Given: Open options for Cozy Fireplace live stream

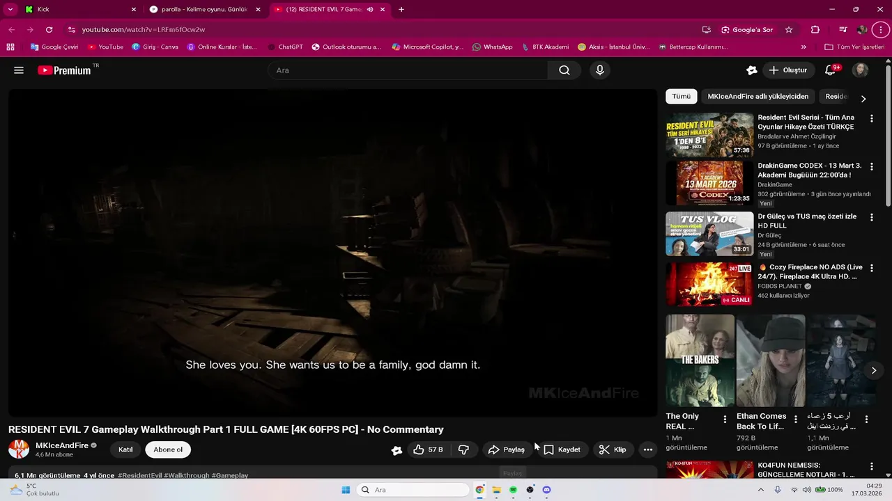Looking at the screenshot, I should [871, 268].
